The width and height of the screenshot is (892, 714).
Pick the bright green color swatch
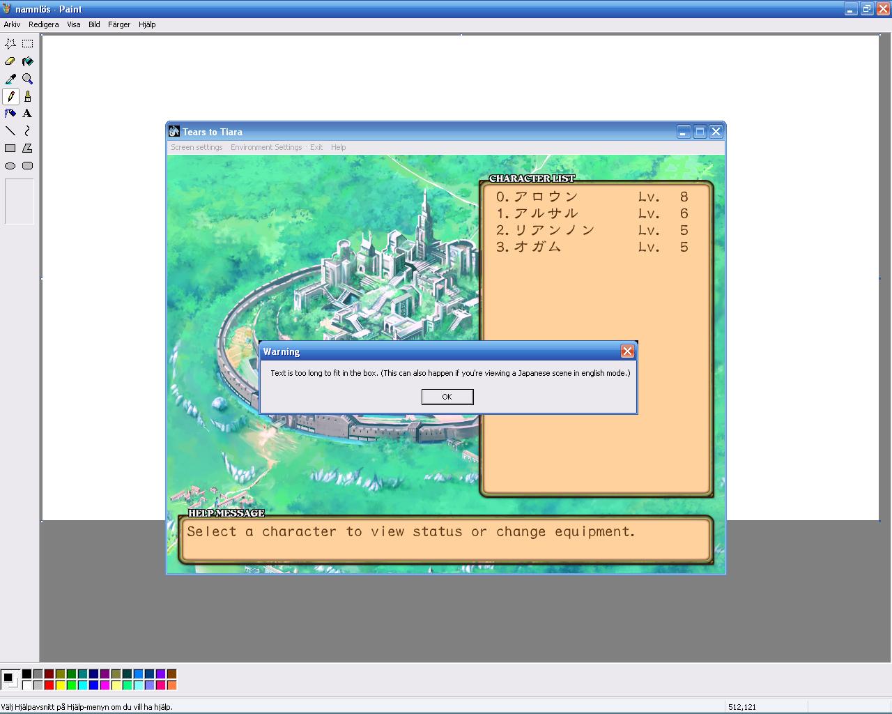(71, 685)
